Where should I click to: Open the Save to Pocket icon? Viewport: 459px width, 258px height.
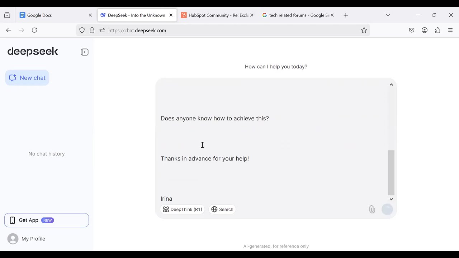pos(412,30)
